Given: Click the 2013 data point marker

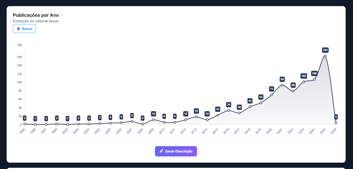Looking at the screenshot, I should click(196, 117).
